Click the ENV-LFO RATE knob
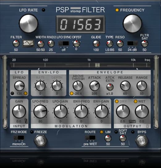The image size is (161, 168). click(x=40, y=86)
